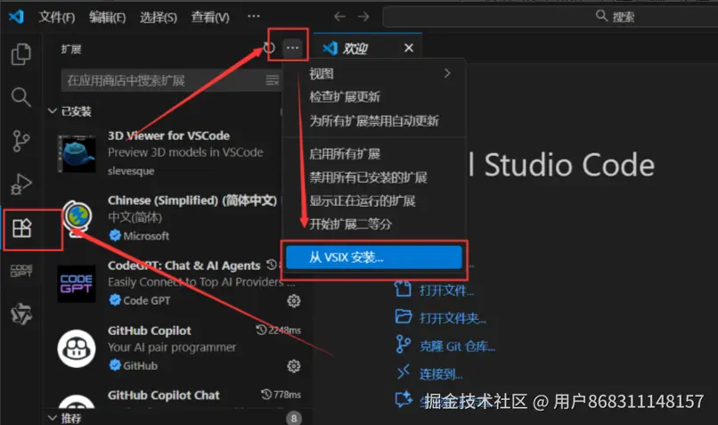Click the 3D Viewer for VSCode title
718x425 pixels.
click(168, 135)
